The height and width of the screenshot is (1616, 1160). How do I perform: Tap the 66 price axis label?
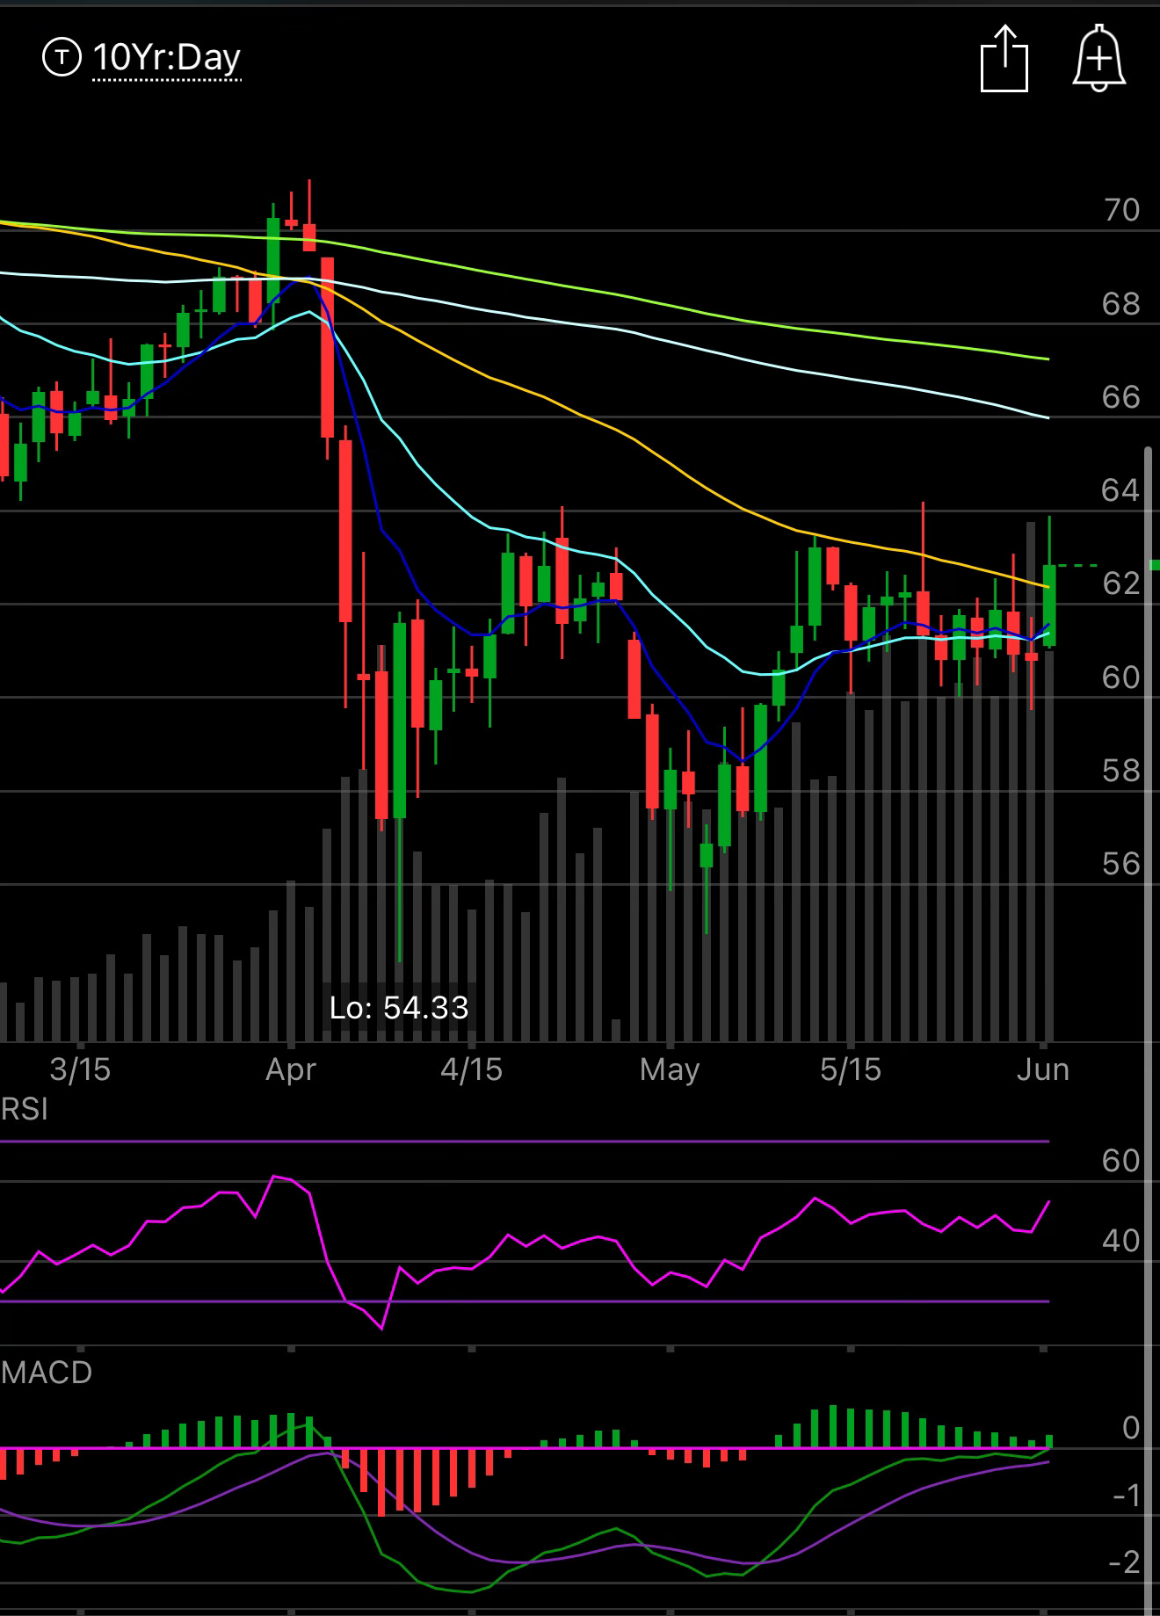point(1121,397)
